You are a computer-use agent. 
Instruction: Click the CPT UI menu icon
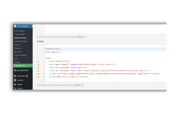15,89
